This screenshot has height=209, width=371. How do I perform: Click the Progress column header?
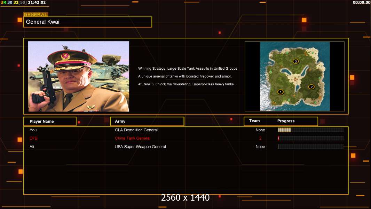pos(286,121)
